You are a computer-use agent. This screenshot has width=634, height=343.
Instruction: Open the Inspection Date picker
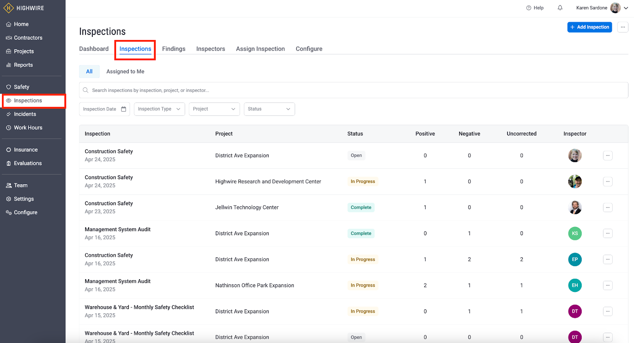pos(105,109)
